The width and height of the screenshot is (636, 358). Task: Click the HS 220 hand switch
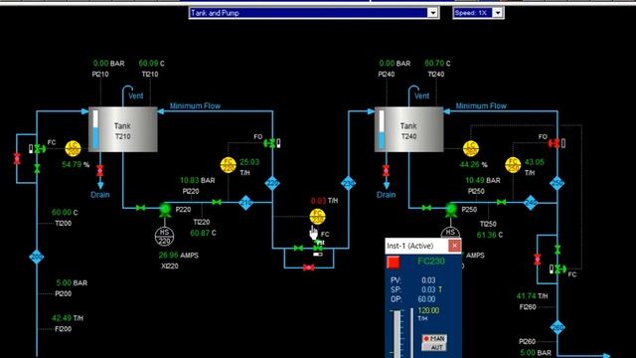click(164, 237)
